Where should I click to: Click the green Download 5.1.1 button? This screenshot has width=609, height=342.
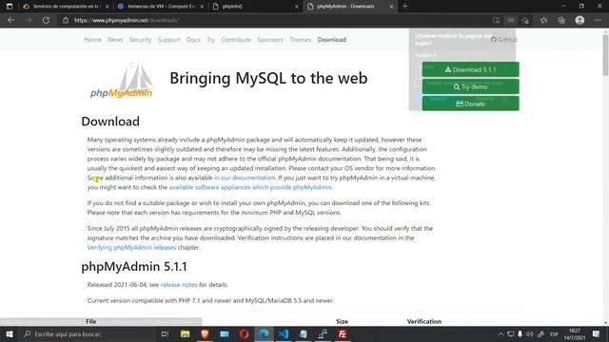[470, 69]
